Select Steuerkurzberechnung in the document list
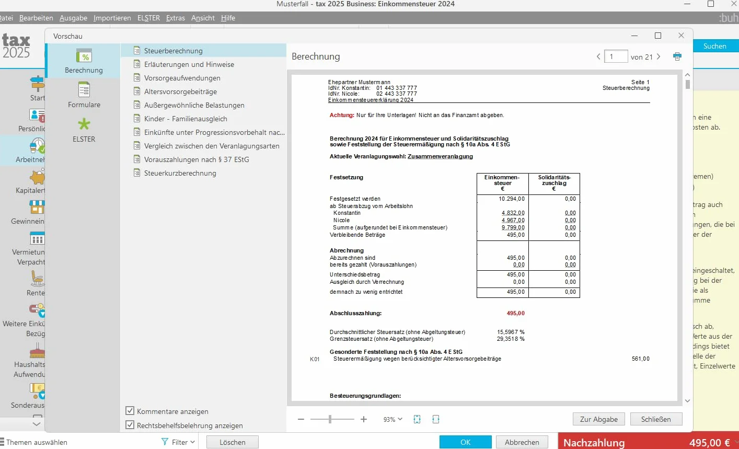Screen dimensions: 739x449 [x=204, y=173]
